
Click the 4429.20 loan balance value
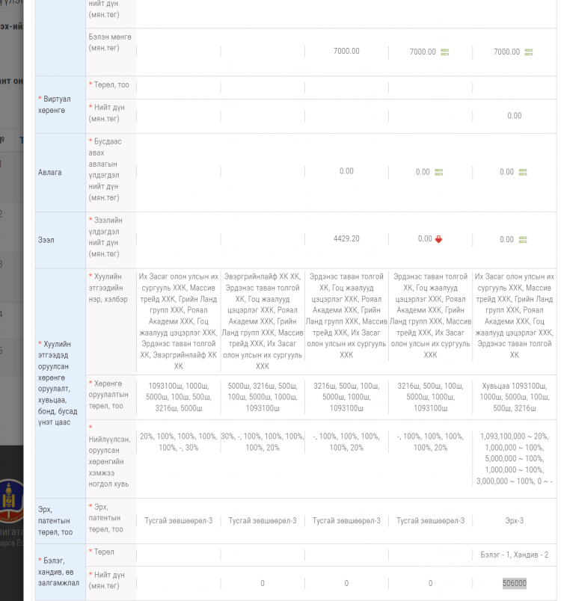click(346, 238)
